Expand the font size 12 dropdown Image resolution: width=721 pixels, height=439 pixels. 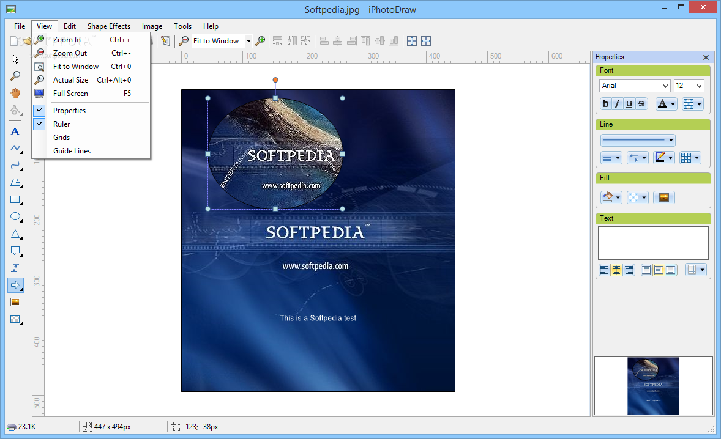[689, 86]
